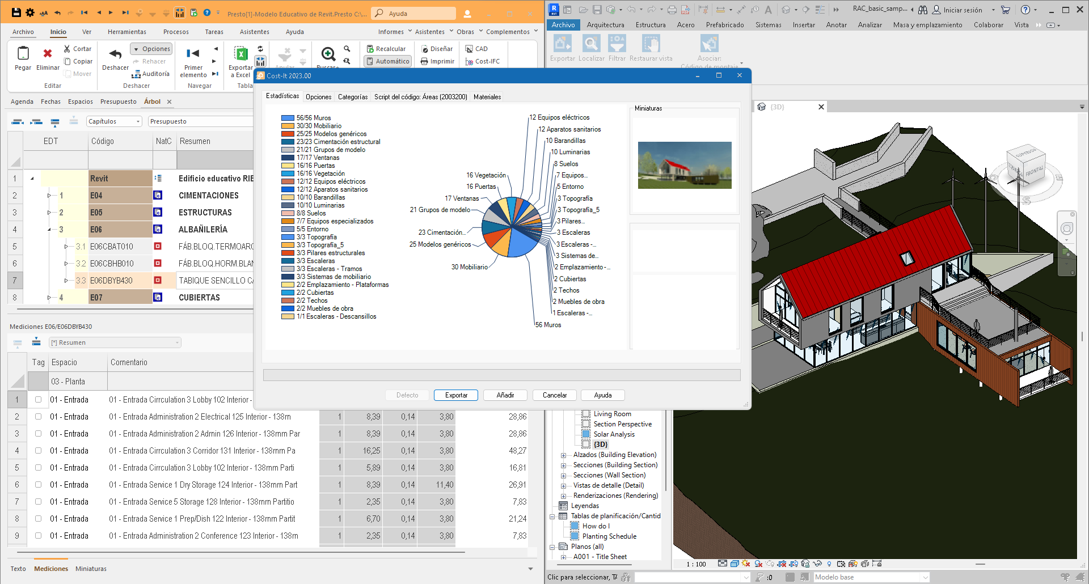Click the Recalcular toolbar icon
1089x584 pixels.
(x=370, y=49)
